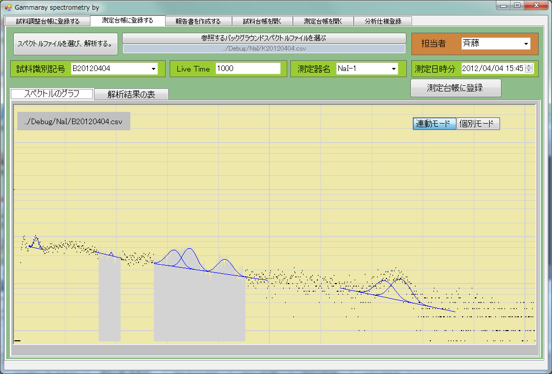The height and width of the screenshot is (374, 552).
Task: Select the 測定台帳を開く tab
Action: [x=323, y=21]
